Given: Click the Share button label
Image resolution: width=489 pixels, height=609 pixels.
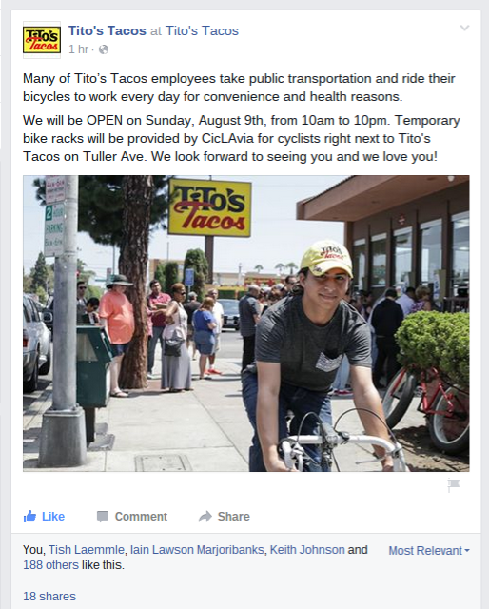Looking at the screenshot, I should 233,516.
